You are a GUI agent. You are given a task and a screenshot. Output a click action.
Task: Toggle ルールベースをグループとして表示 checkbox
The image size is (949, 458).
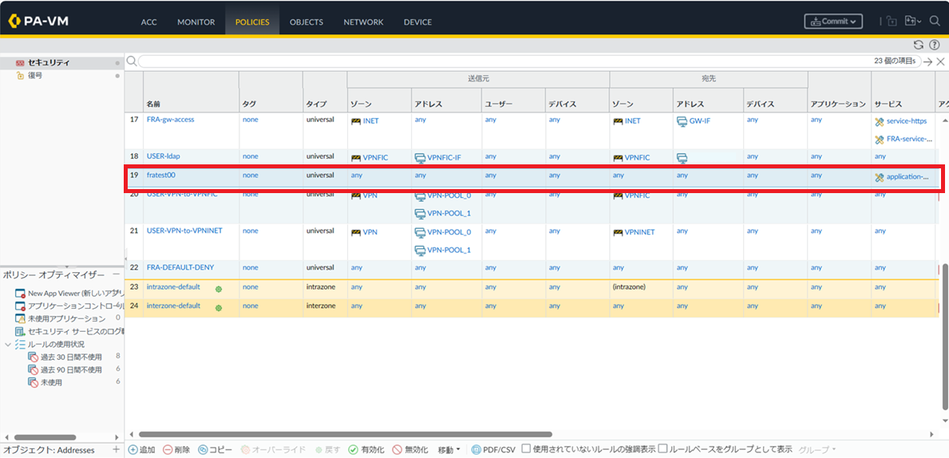663,449
